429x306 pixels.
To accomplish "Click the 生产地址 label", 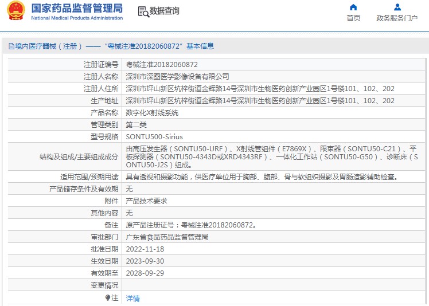I will [104, 101].
